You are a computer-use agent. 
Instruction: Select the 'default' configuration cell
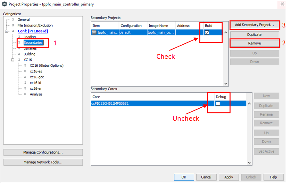click(133, 33)
